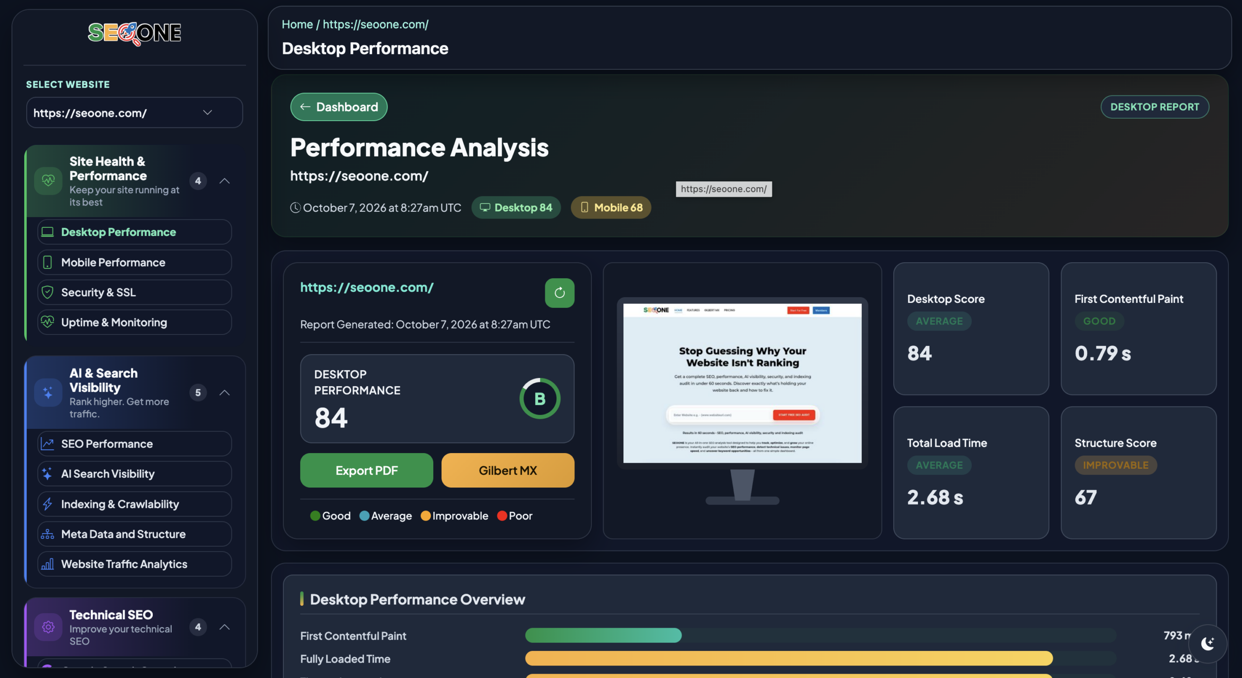Click the sparkle icon beside AI Search Visibility
The height and width of the screenshot is (678, 1242).
coord(48,473)
